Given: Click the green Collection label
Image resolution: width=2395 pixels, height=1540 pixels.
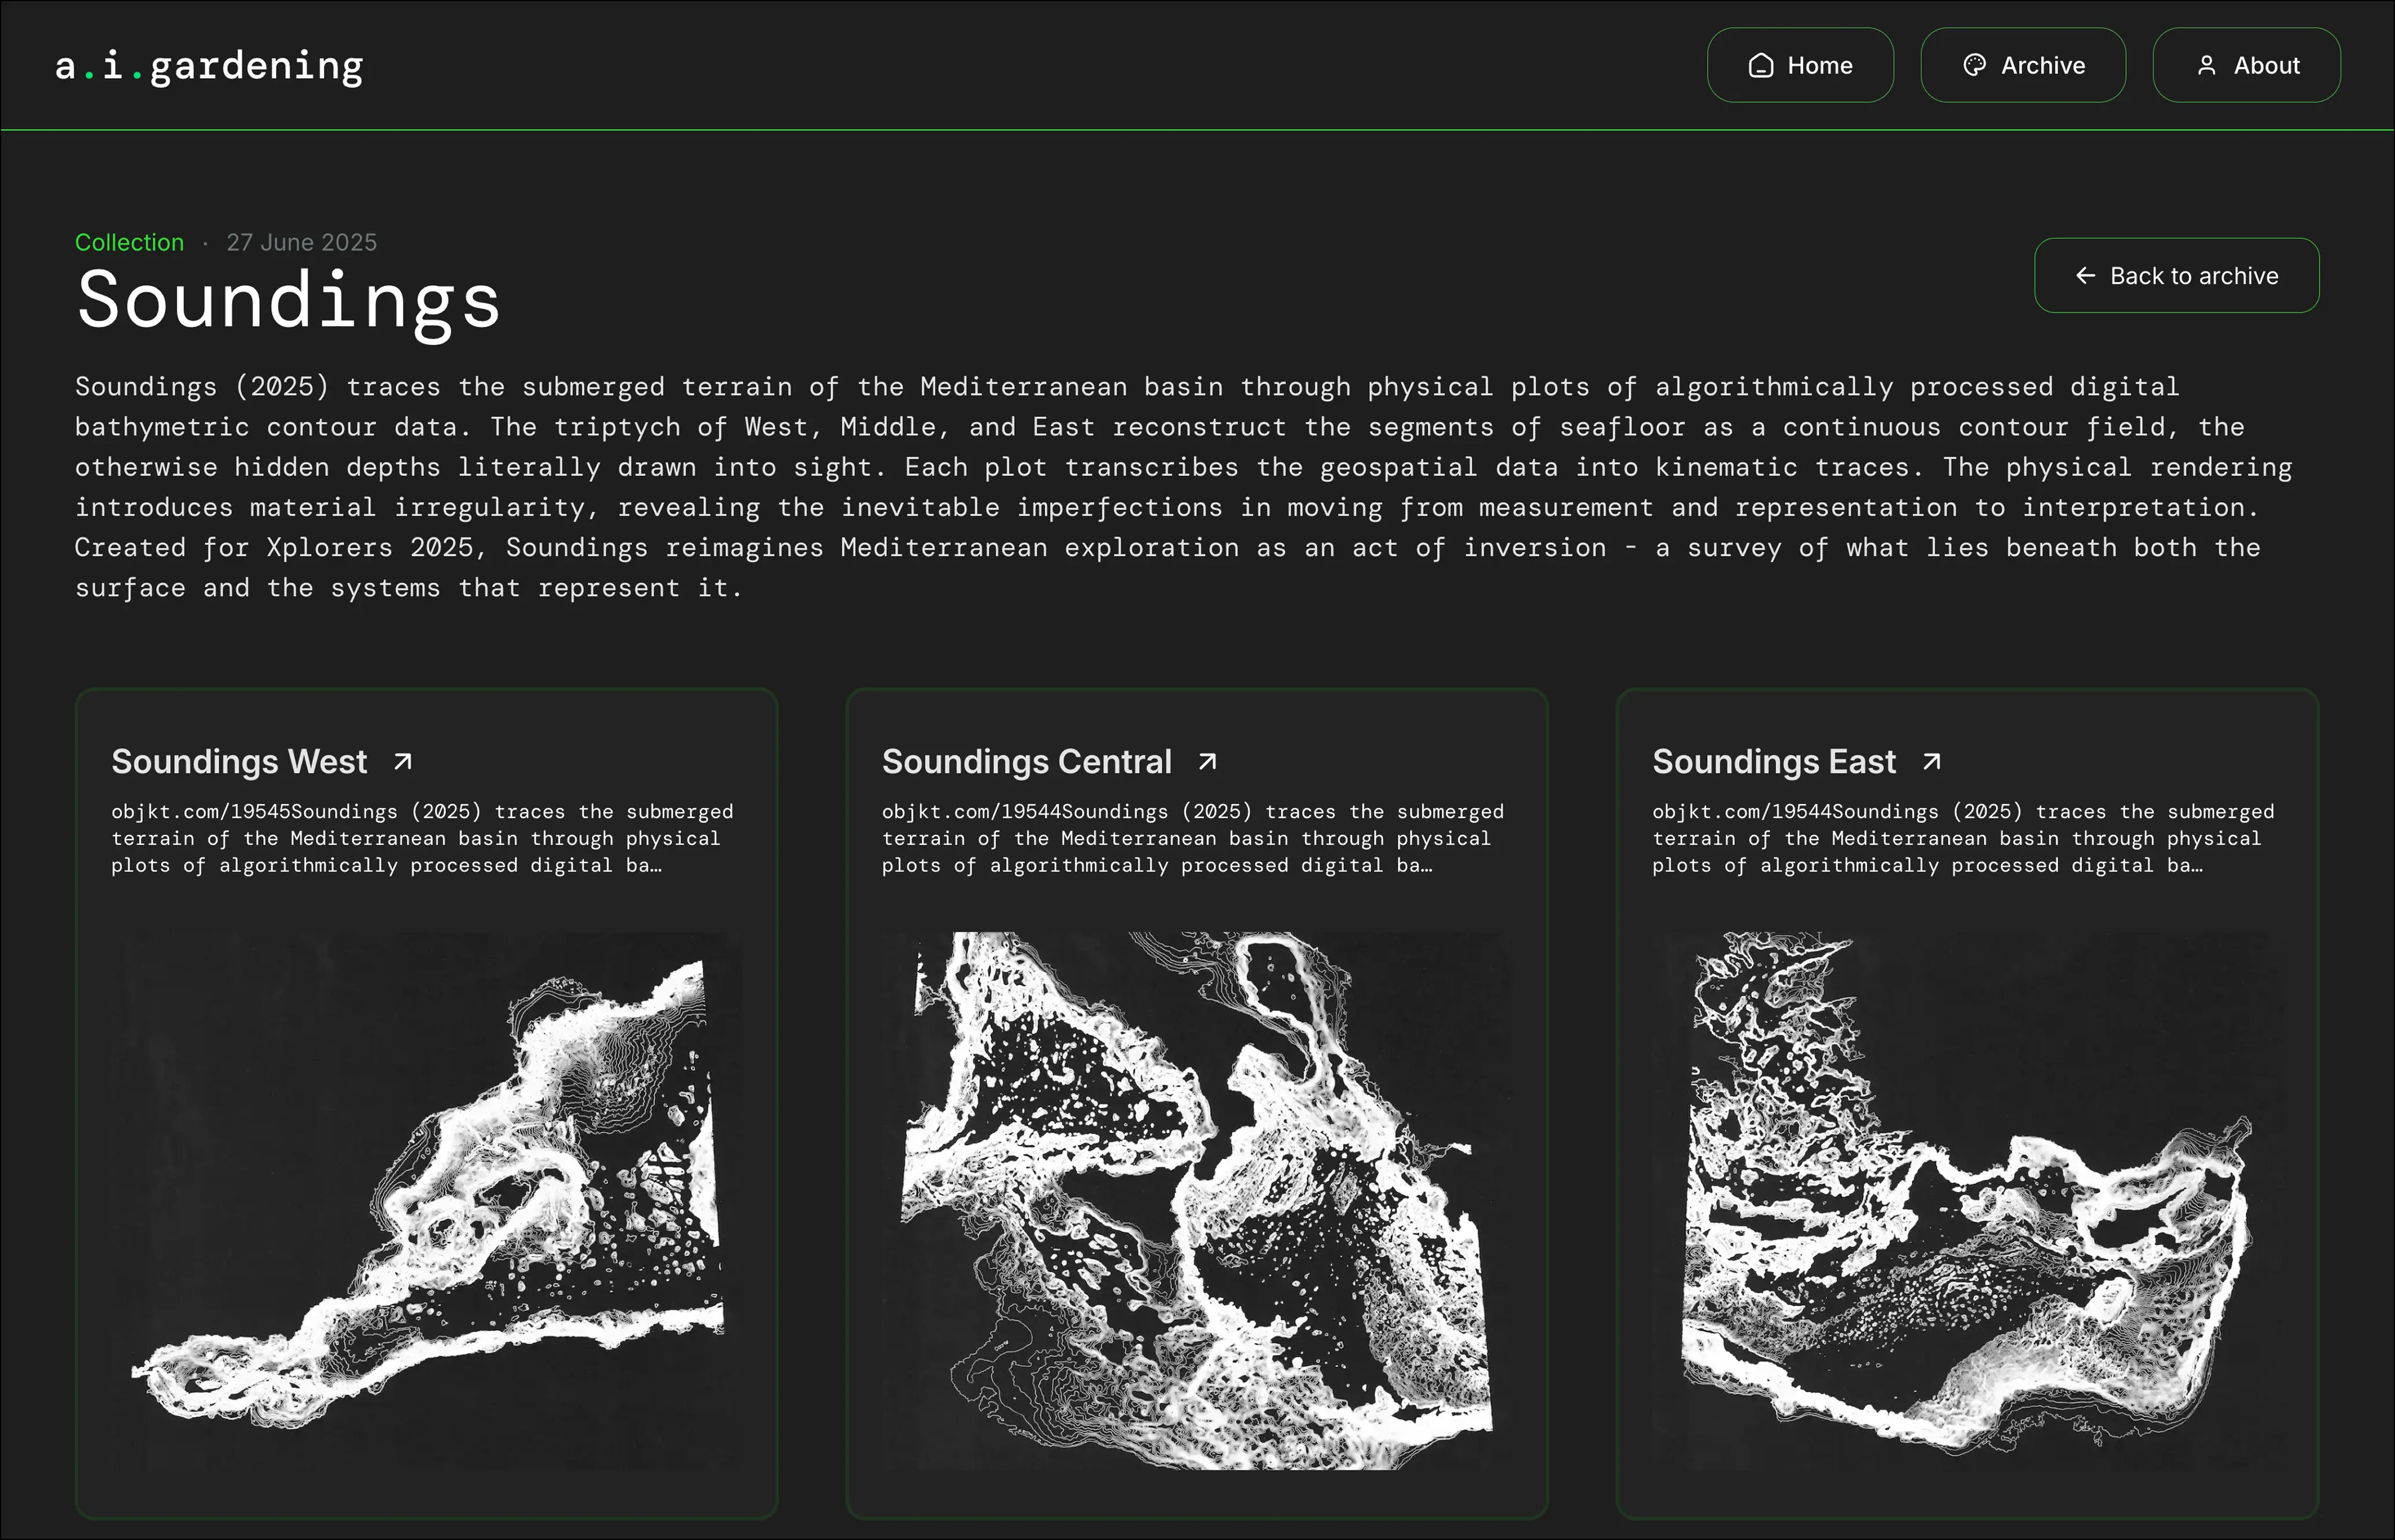Looking at the screenshot, I should tap(129, 242).
